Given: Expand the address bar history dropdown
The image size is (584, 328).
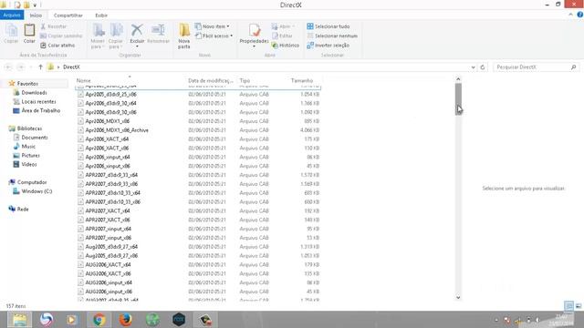Looking at the screenshot, I should coord(473,67).
